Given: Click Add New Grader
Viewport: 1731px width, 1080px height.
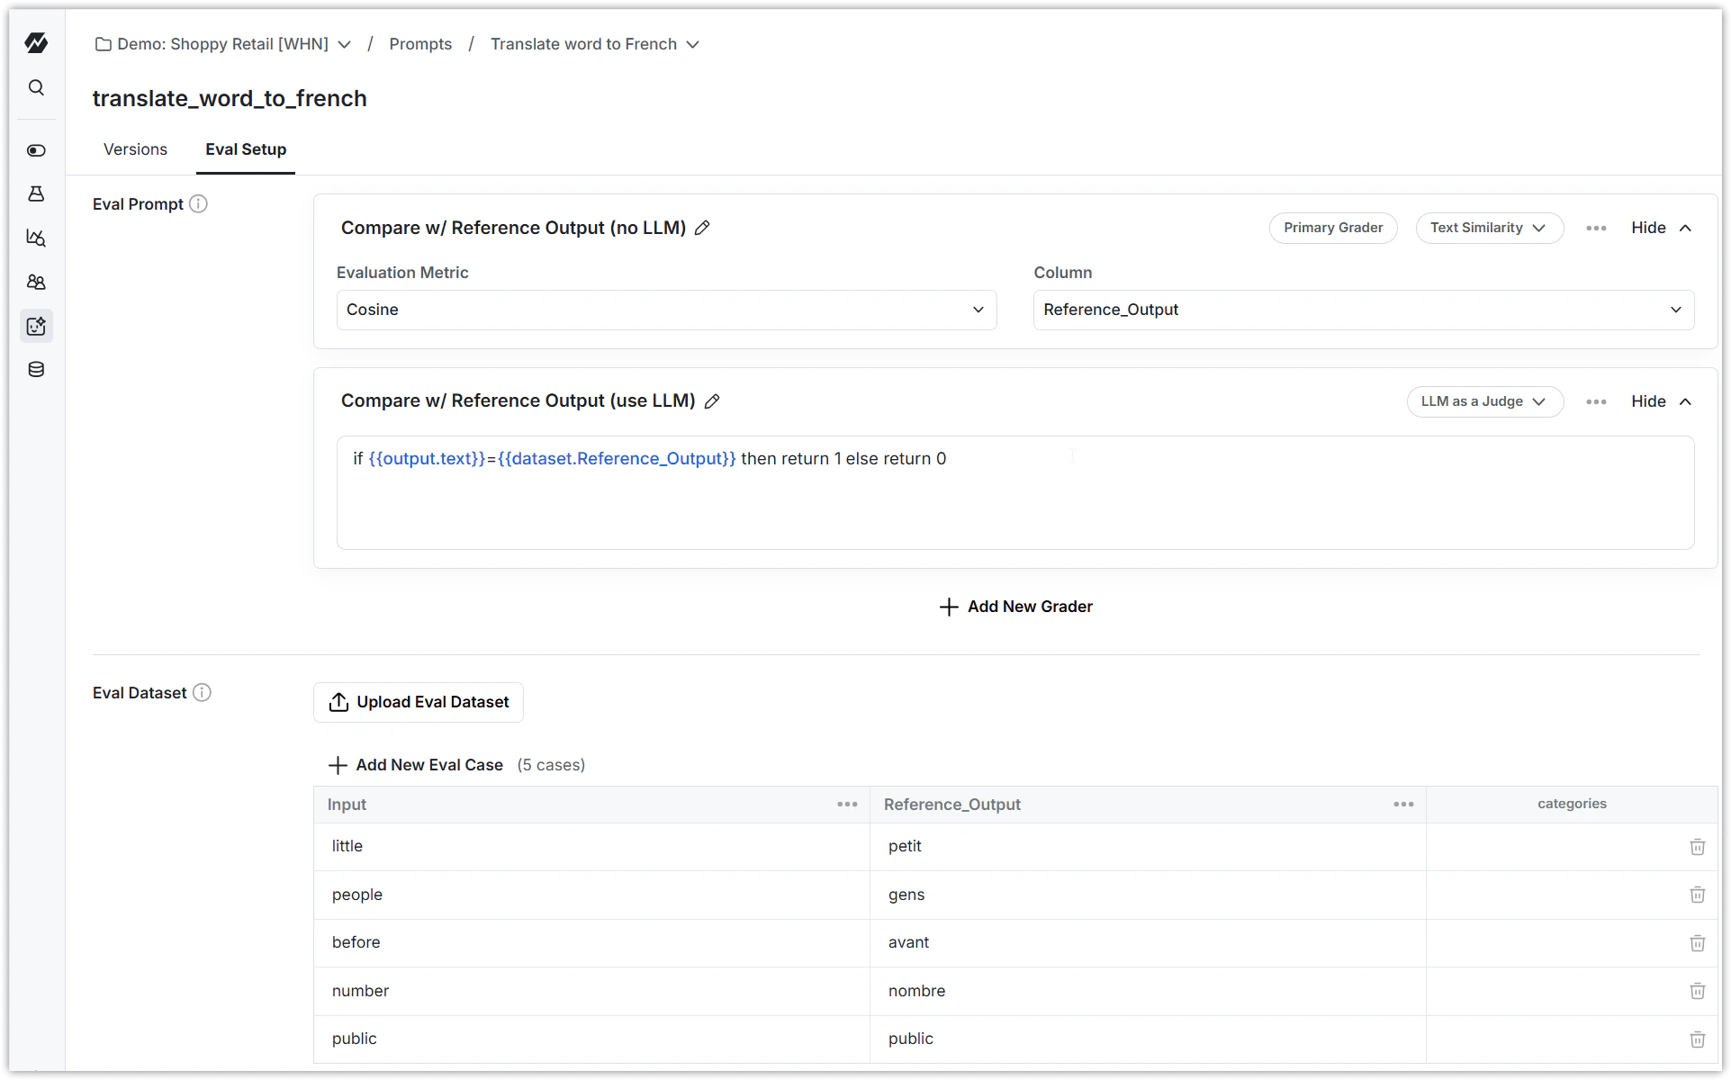Looking at the screenshot, I should 1015,606.
